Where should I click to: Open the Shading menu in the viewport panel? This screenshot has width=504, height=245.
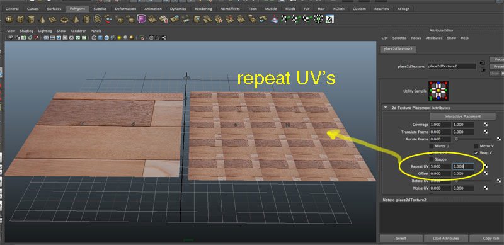point(26,31)
